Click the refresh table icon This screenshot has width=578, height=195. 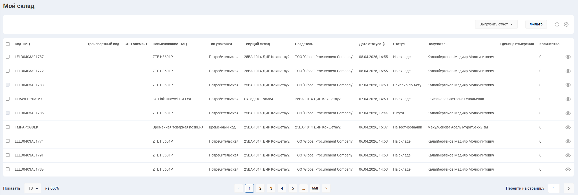click(x=557, y=24)
